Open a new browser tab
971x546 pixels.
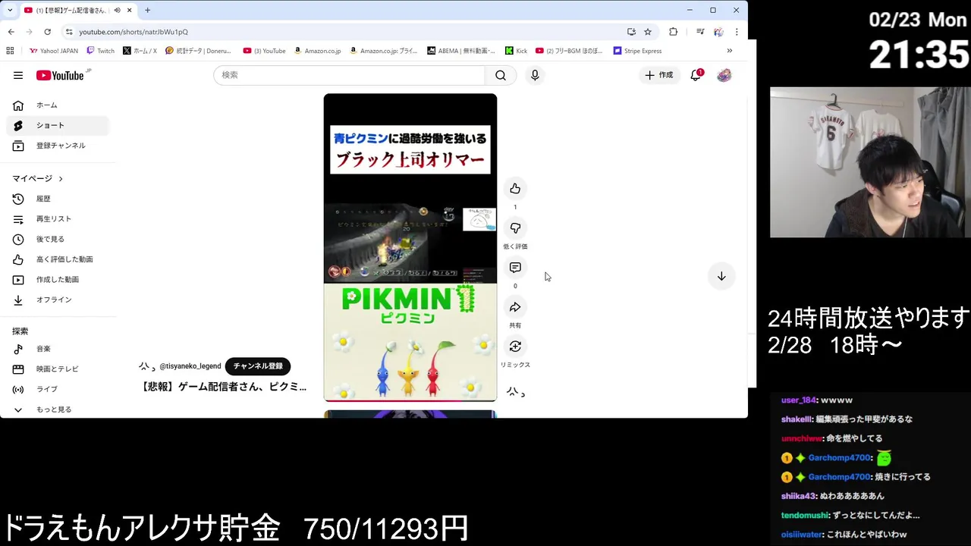(147, 11)
